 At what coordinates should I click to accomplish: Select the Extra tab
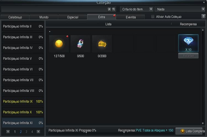(102, 17)
